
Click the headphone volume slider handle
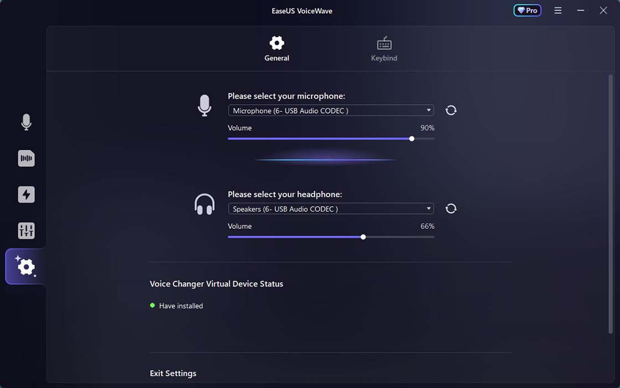363,237
